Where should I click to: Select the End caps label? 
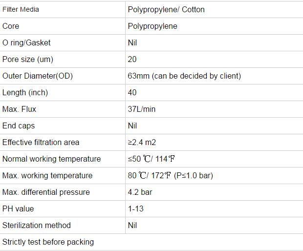pyautogui.click(x=19, y=125)
